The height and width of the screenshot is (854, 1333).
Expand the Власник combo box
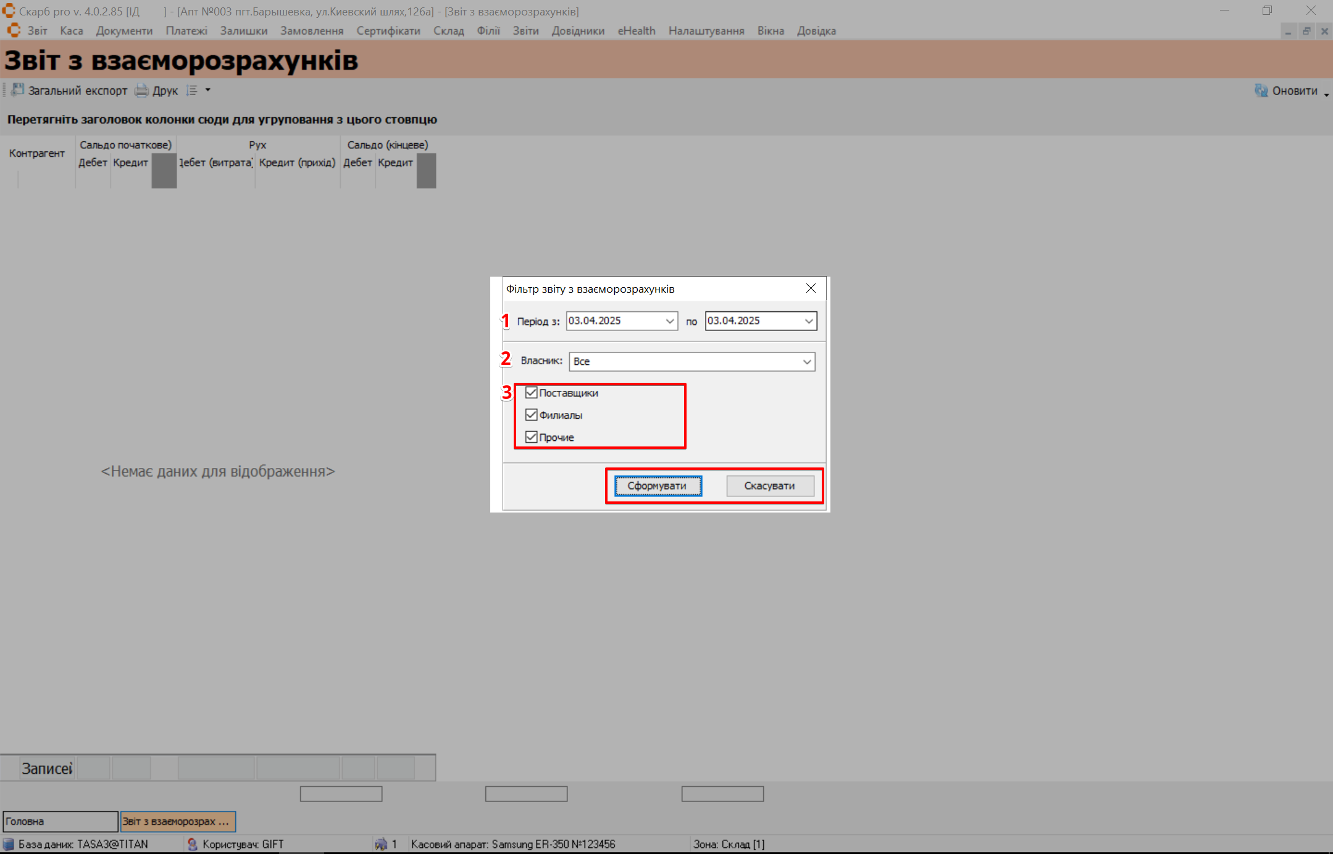[x=807, y=362]
